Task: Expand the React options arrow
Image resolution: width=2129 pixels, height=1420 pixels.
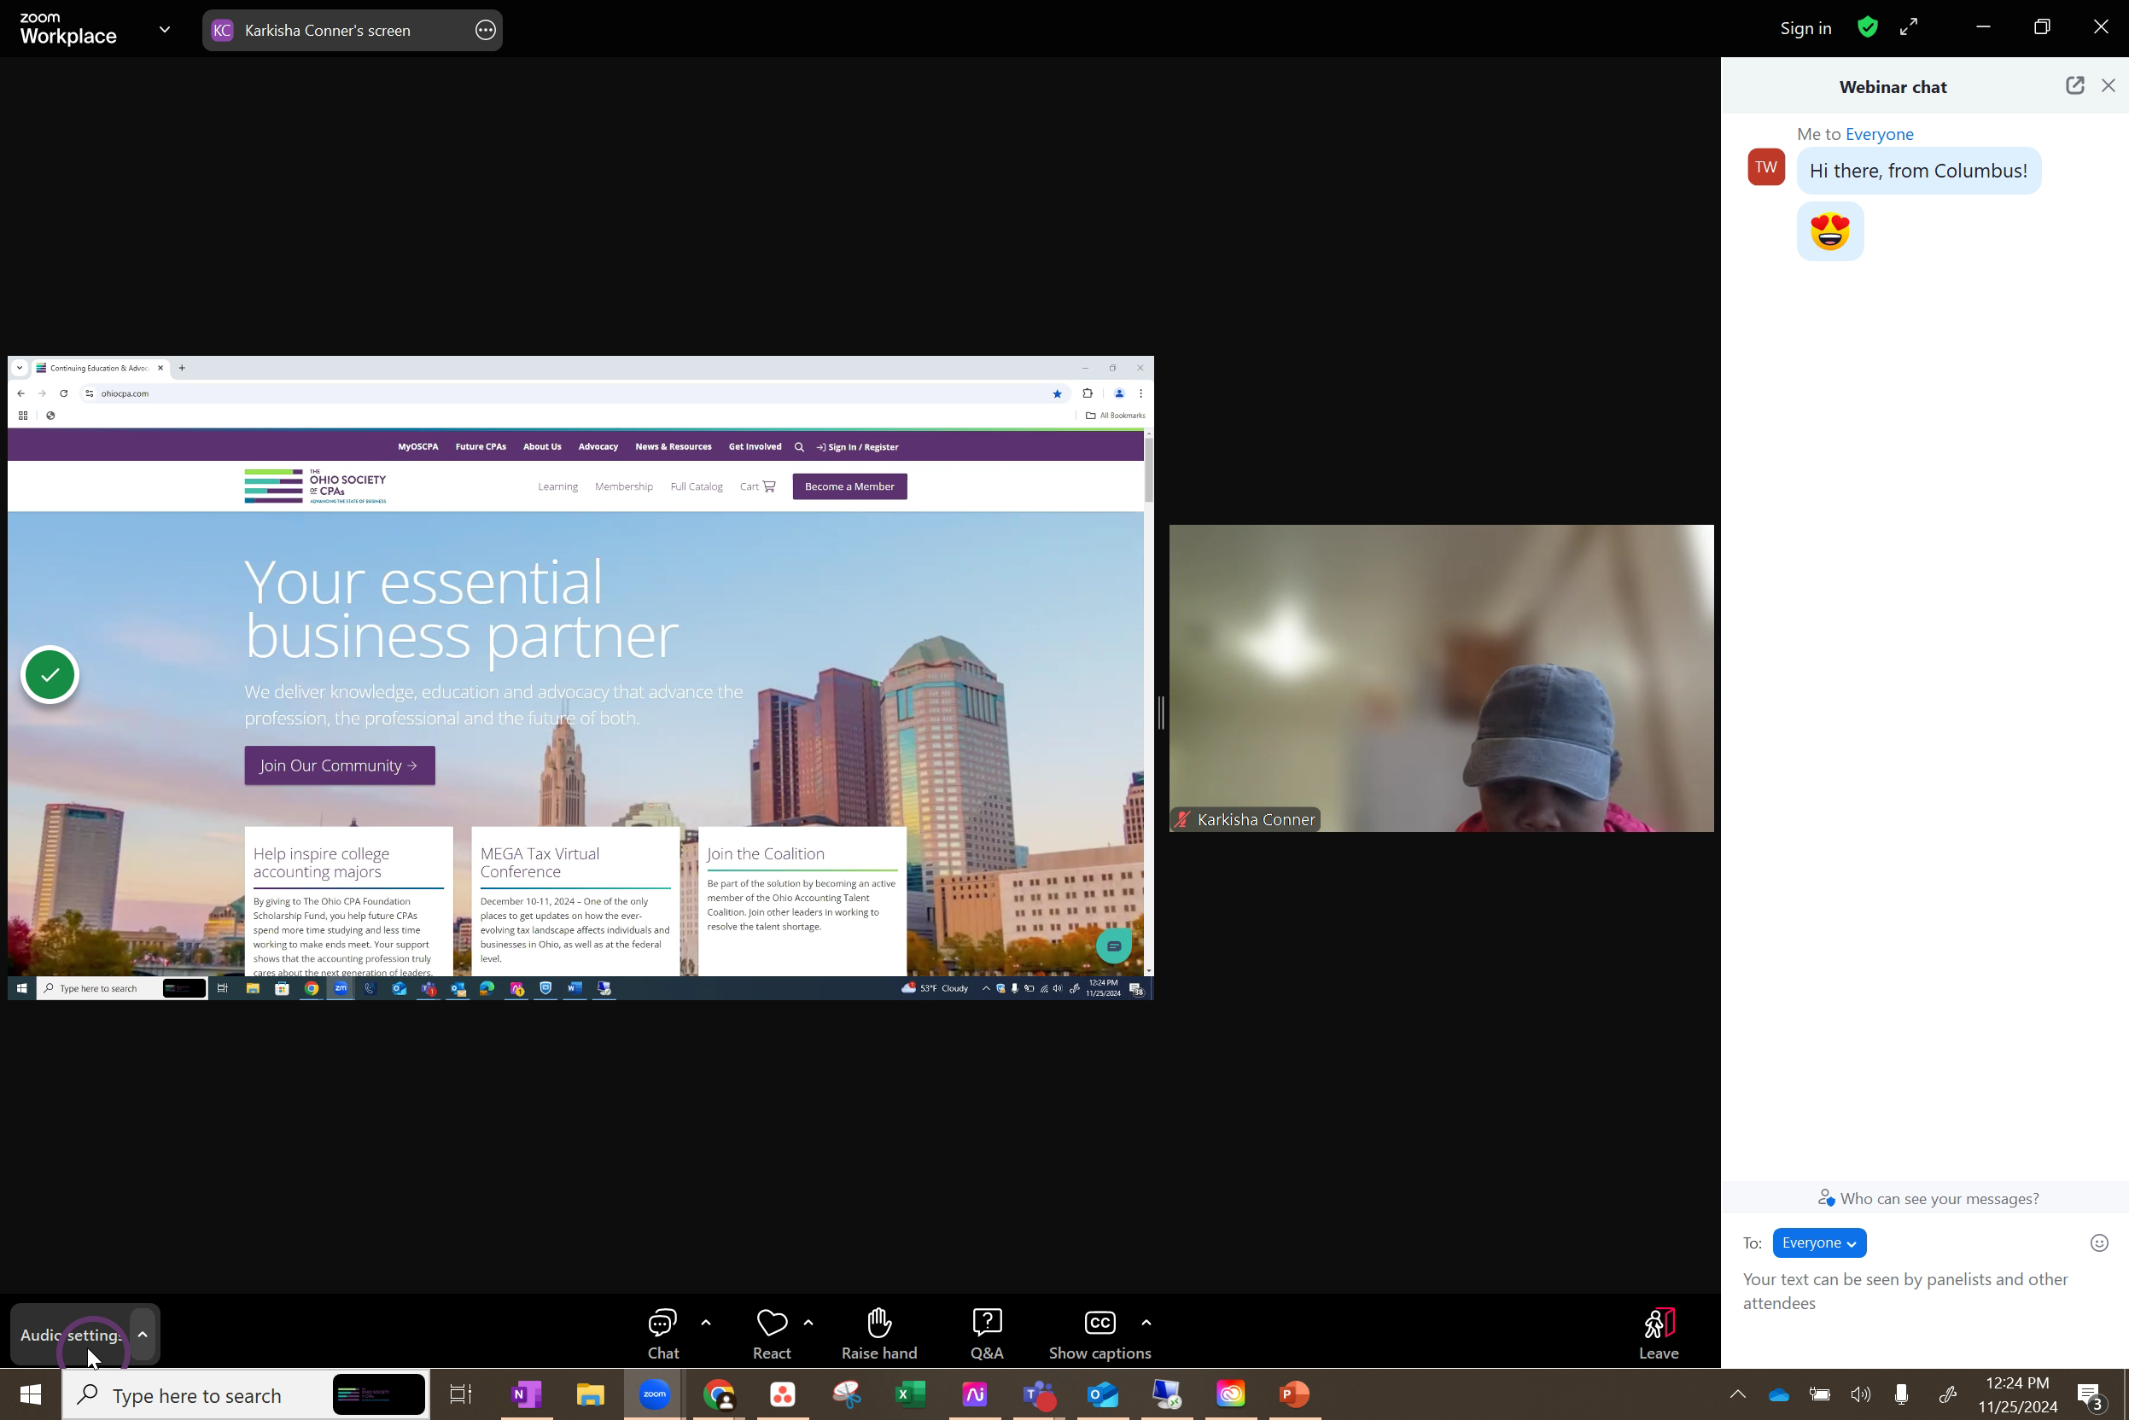Action: [x=809, y=1322]
